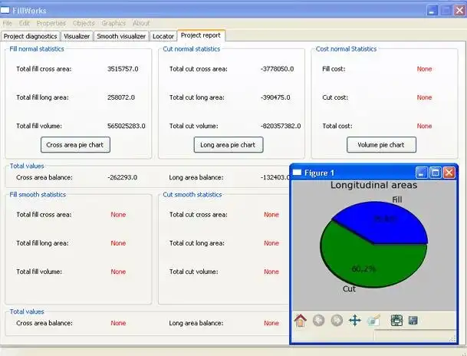
Task: Open the Edit menu
Action: pyautogui.click(x=24, y=23)
